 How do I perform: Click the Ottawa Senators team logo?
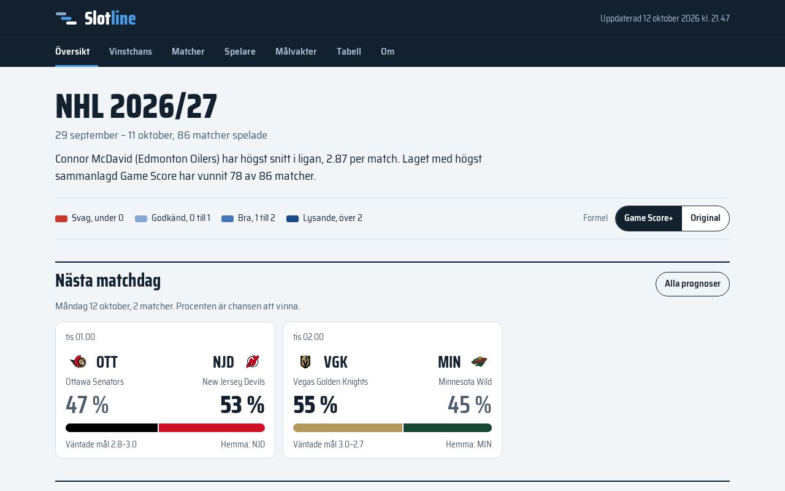(78, 362)
